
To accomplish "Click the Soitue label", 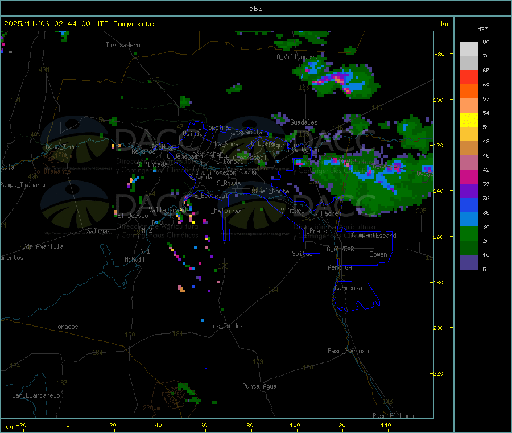I will (x=302, y=254).
